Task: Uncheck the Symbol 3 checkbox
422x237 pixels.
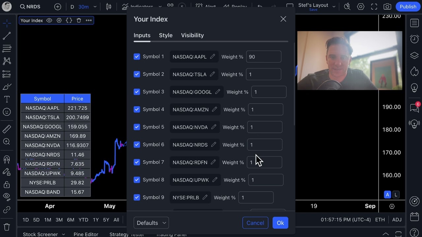Action: point(137,92)
